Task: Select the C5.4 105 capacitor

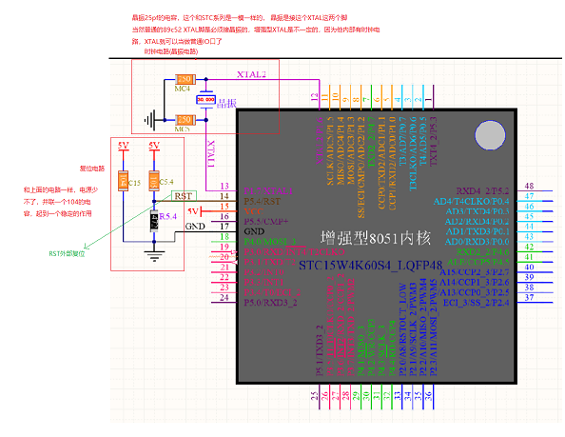Action: tap(154, 181)
